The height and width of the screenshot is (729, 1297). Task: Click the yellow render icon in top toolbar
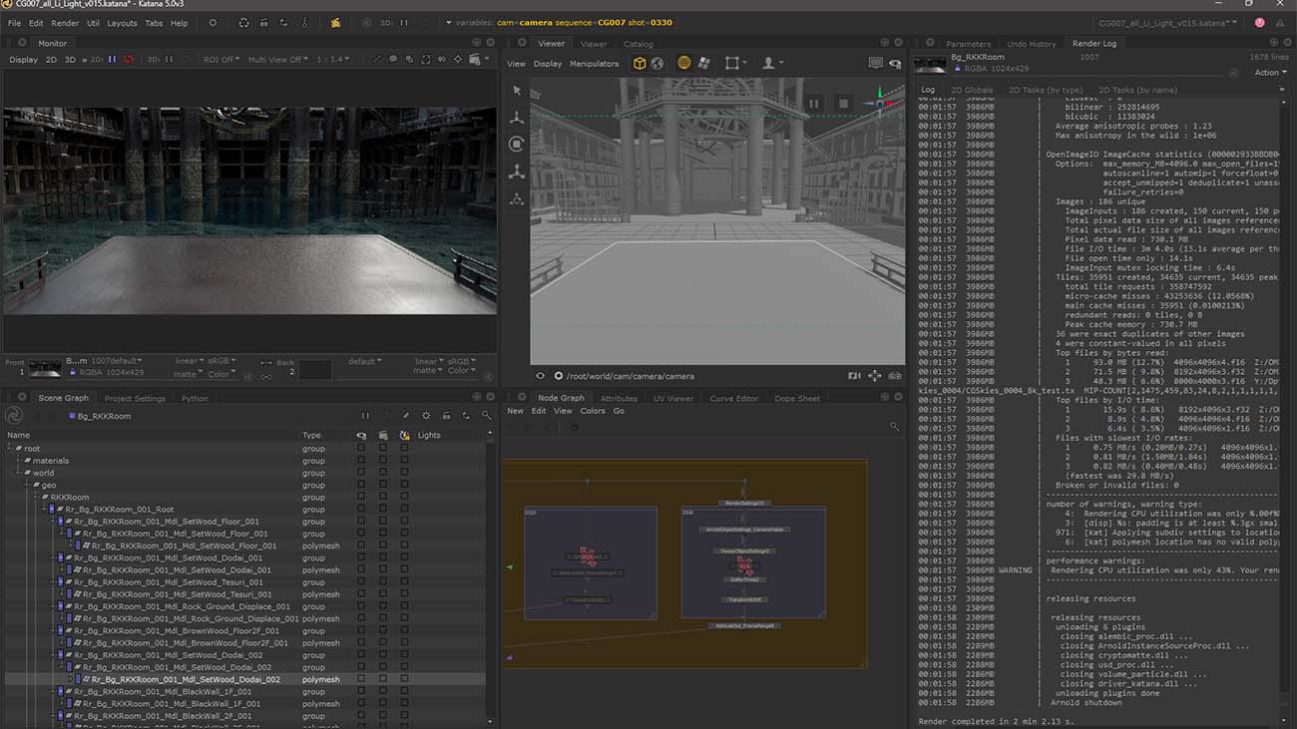tap(335, 22)
